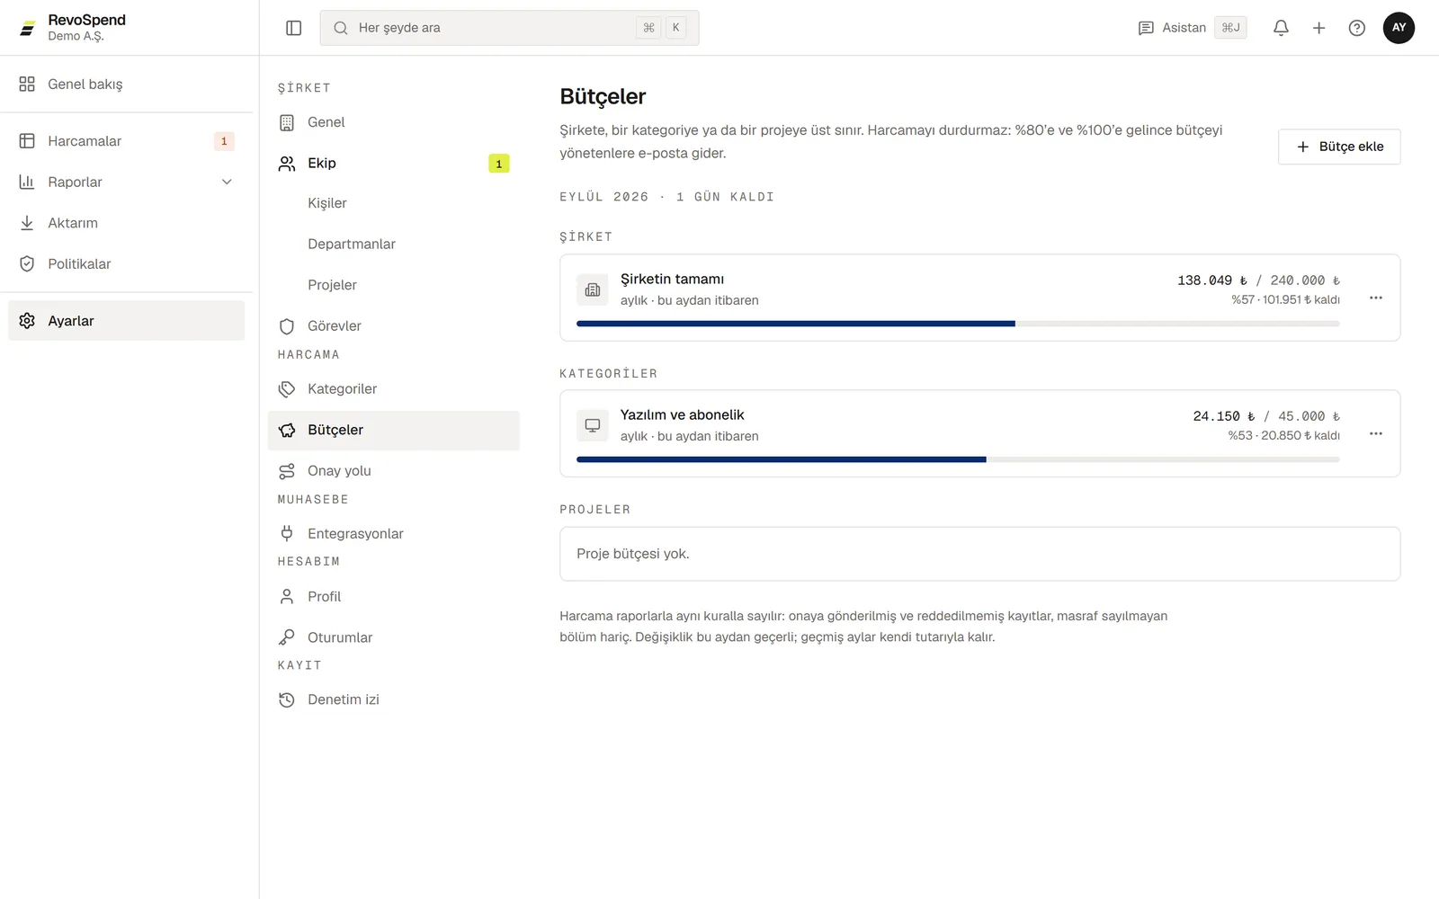
Task: Click Bütçe ekle button
Action: click(x=1339, y=147)
